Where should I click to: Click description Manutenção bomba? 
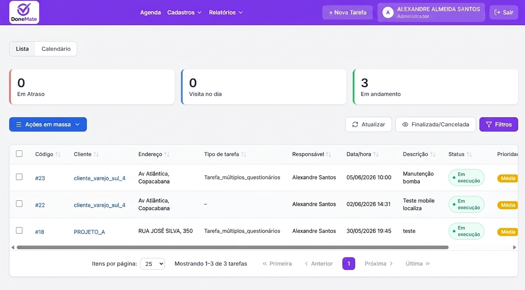pos(418,177)
